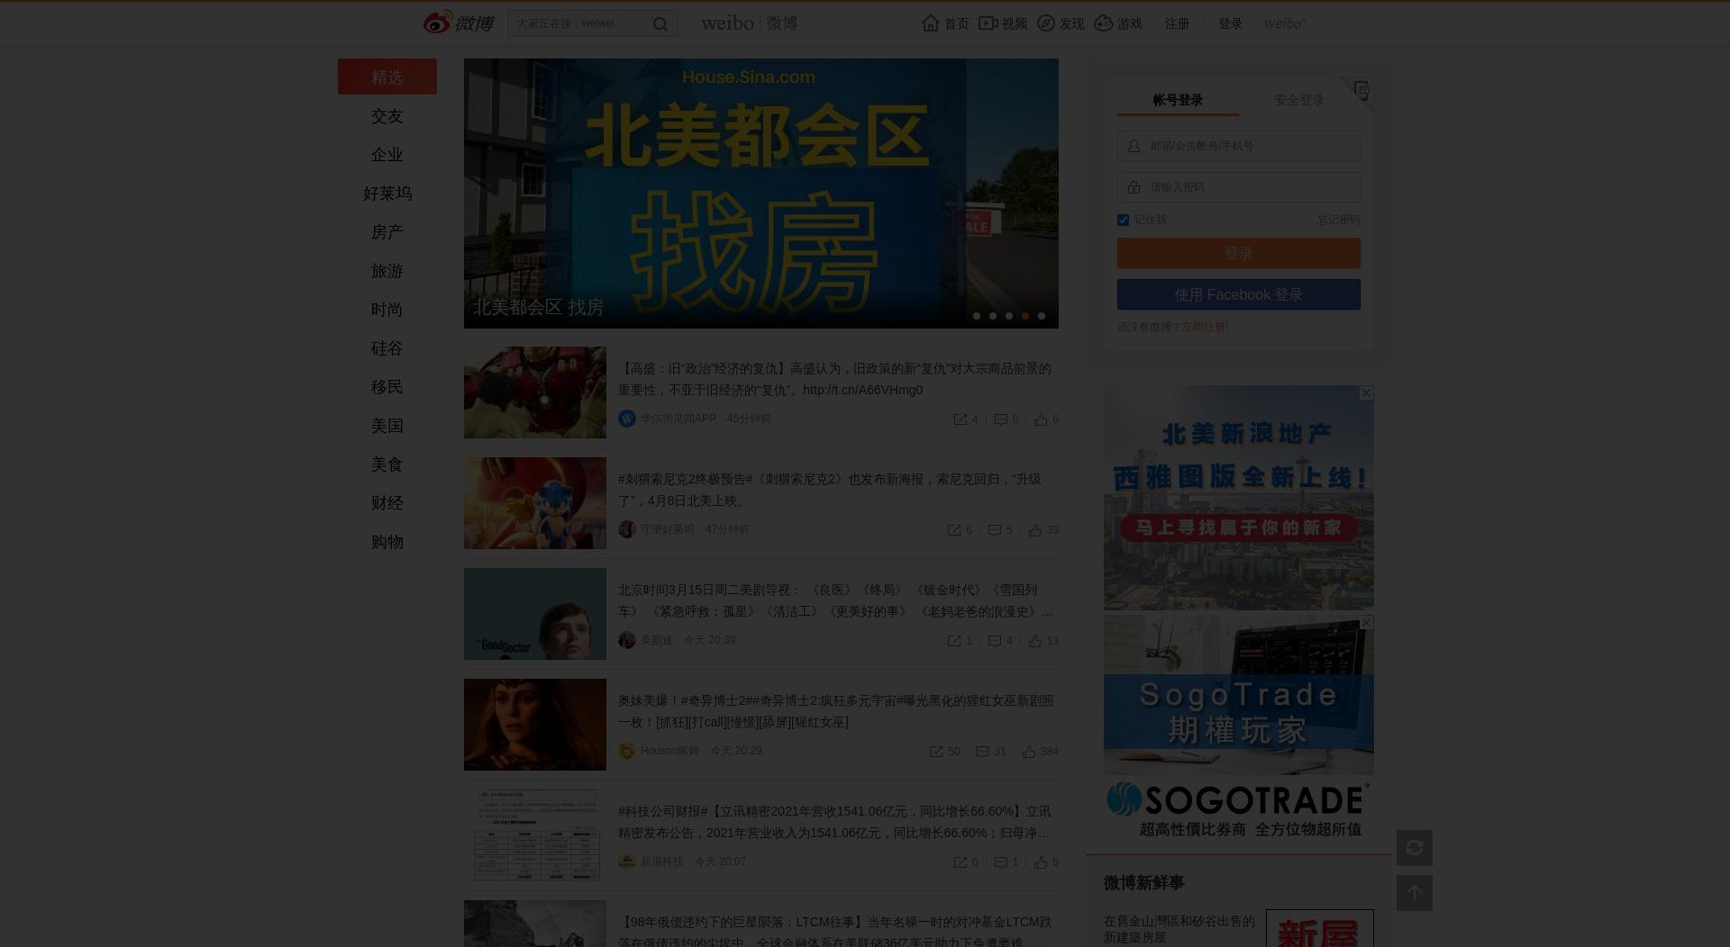Focus the 邮箱/会员帐号/手机号 input
This screenshot has width=1730, height=947.
pyautogui.click(x=1239, y=146)
